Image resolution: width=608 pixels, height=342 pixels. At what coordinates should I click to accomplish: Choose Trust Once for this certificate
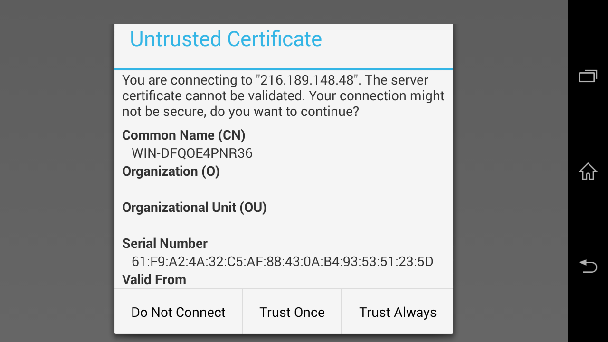pyautogui.click(x=292, y=312)
